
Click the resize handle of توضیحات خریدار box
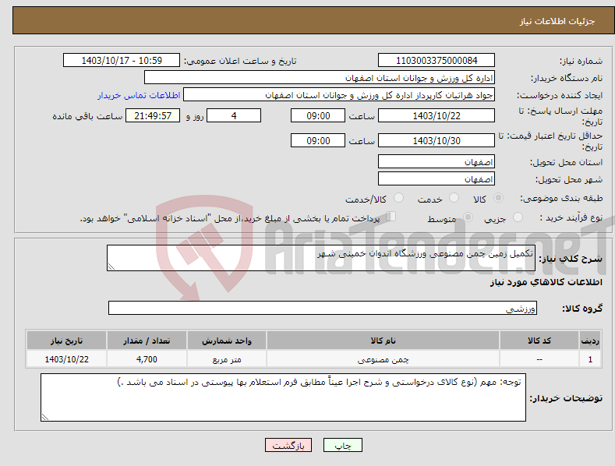tap(45, 417)
